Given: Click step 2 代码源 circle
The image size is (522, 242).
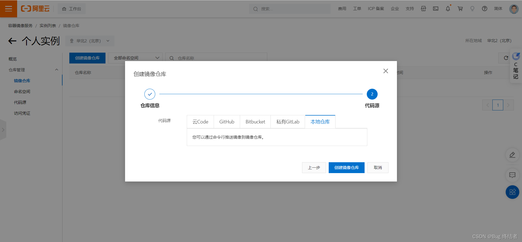Looking at the screenshot, I should coord(372,94).
